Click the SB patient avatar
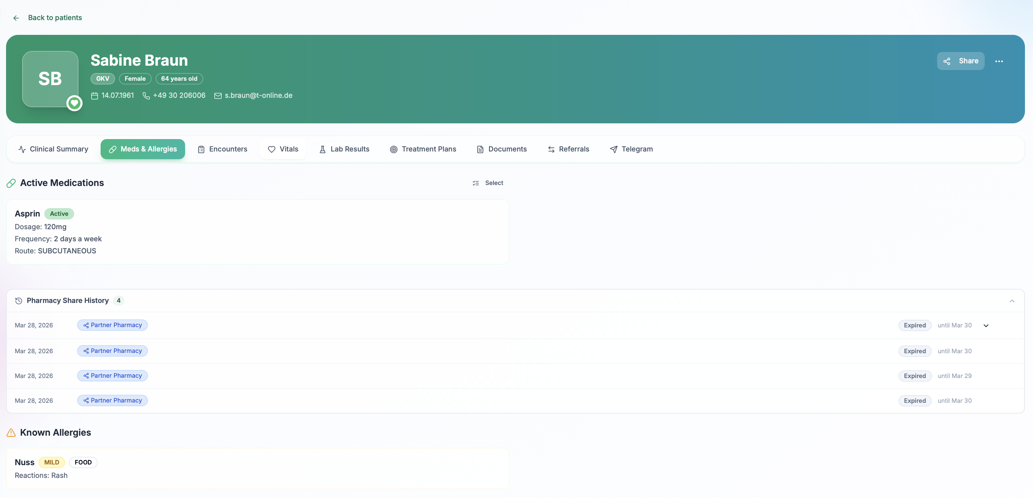 click(50, 79)
